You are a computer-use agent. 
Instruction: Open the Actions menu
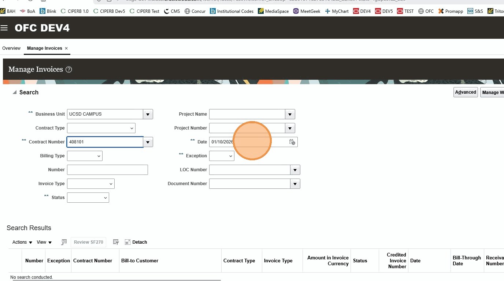22,242
